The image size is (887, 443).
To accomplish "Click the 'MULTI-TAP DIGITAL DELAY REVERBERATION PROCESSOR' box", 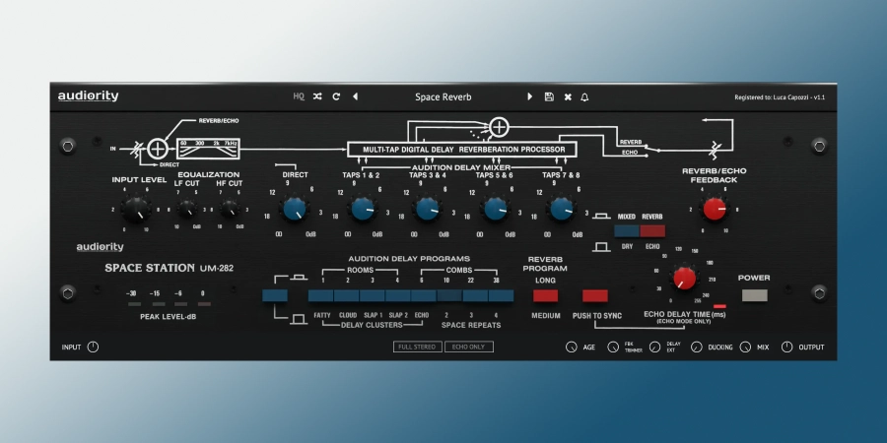I will [x=461, y=150].
